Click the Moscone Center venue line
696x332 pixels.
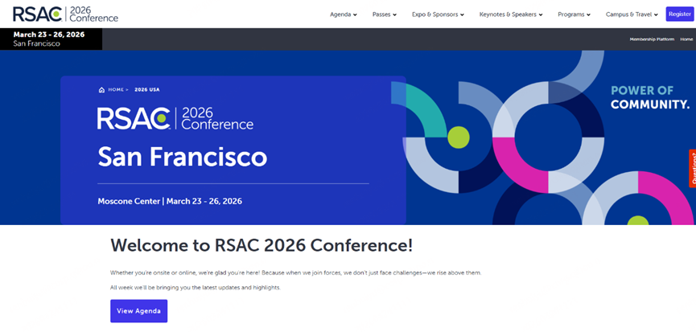pyautogui.click(x=170, y=201)
